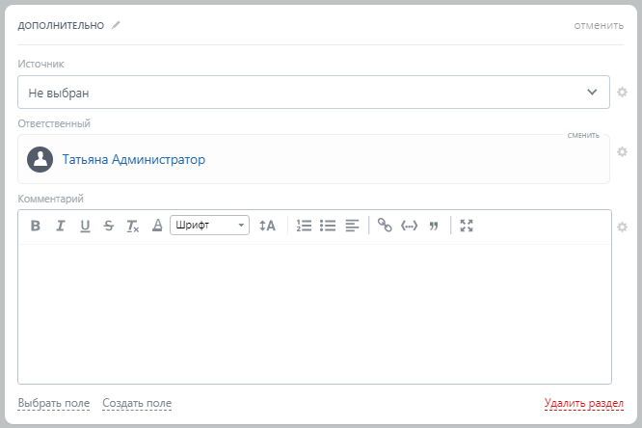642x428 pixels.
Task: Open the Источник dropdown showing Не выбран
Action: pos(313,93)
